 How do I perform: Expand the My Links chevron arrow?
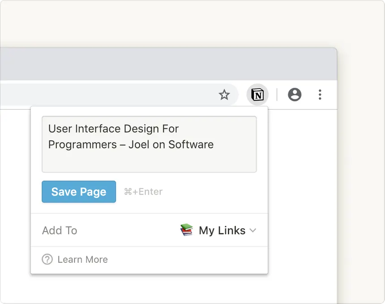253,231
